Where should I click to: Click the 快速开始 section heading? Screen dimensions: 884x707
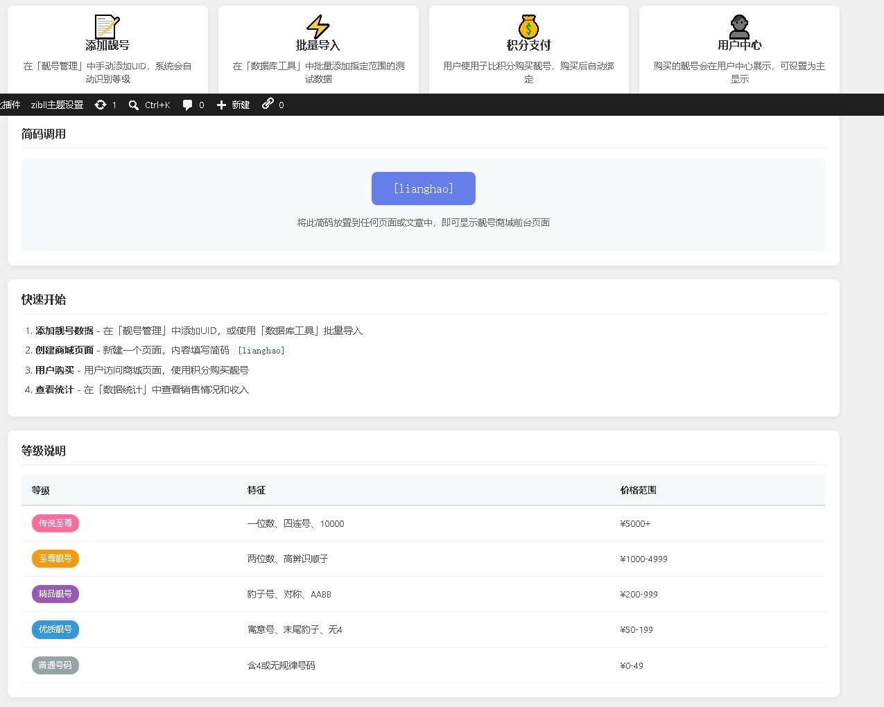[44, 299]
